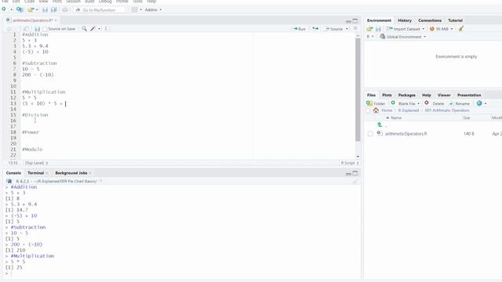Click the More gear icon in Files pane

[x=479, y=103]
